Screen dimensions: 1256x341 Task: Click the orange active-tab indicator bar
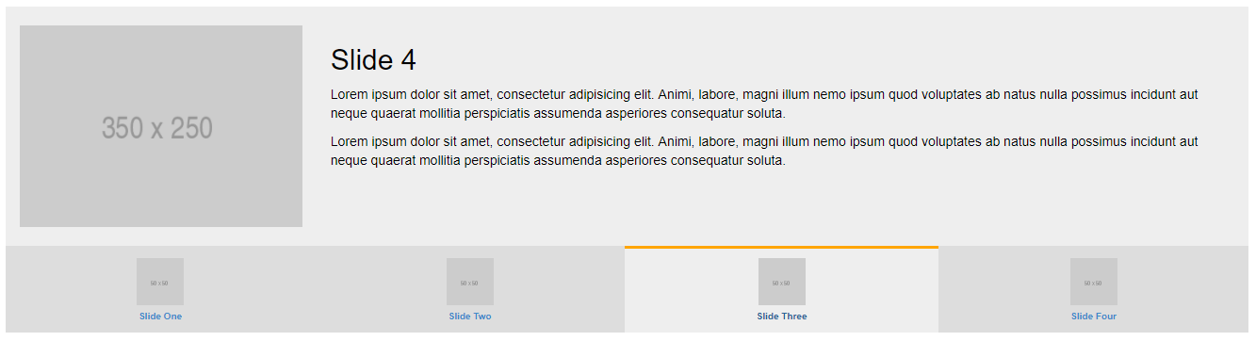(x=781, y=248)
